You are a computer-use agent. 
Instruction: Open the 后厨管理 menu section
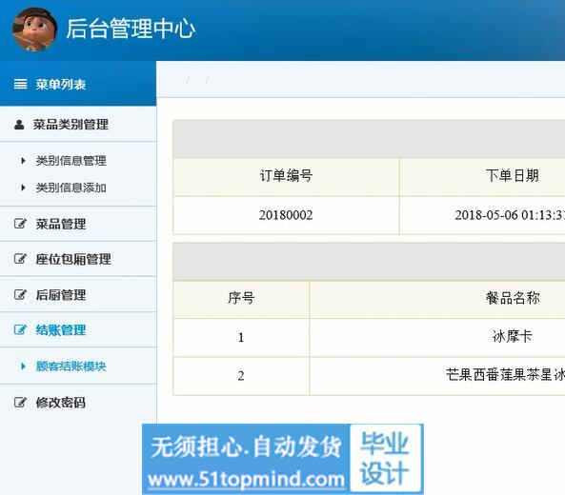[x=61, y=295]
